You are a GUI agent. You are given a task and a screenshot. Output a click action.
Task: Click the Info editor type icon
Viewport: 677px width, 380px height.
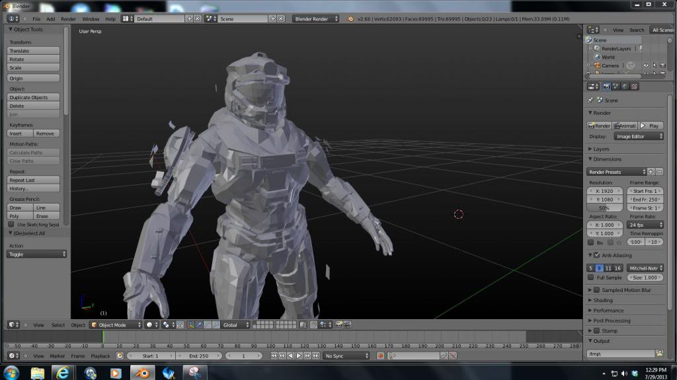14,19
